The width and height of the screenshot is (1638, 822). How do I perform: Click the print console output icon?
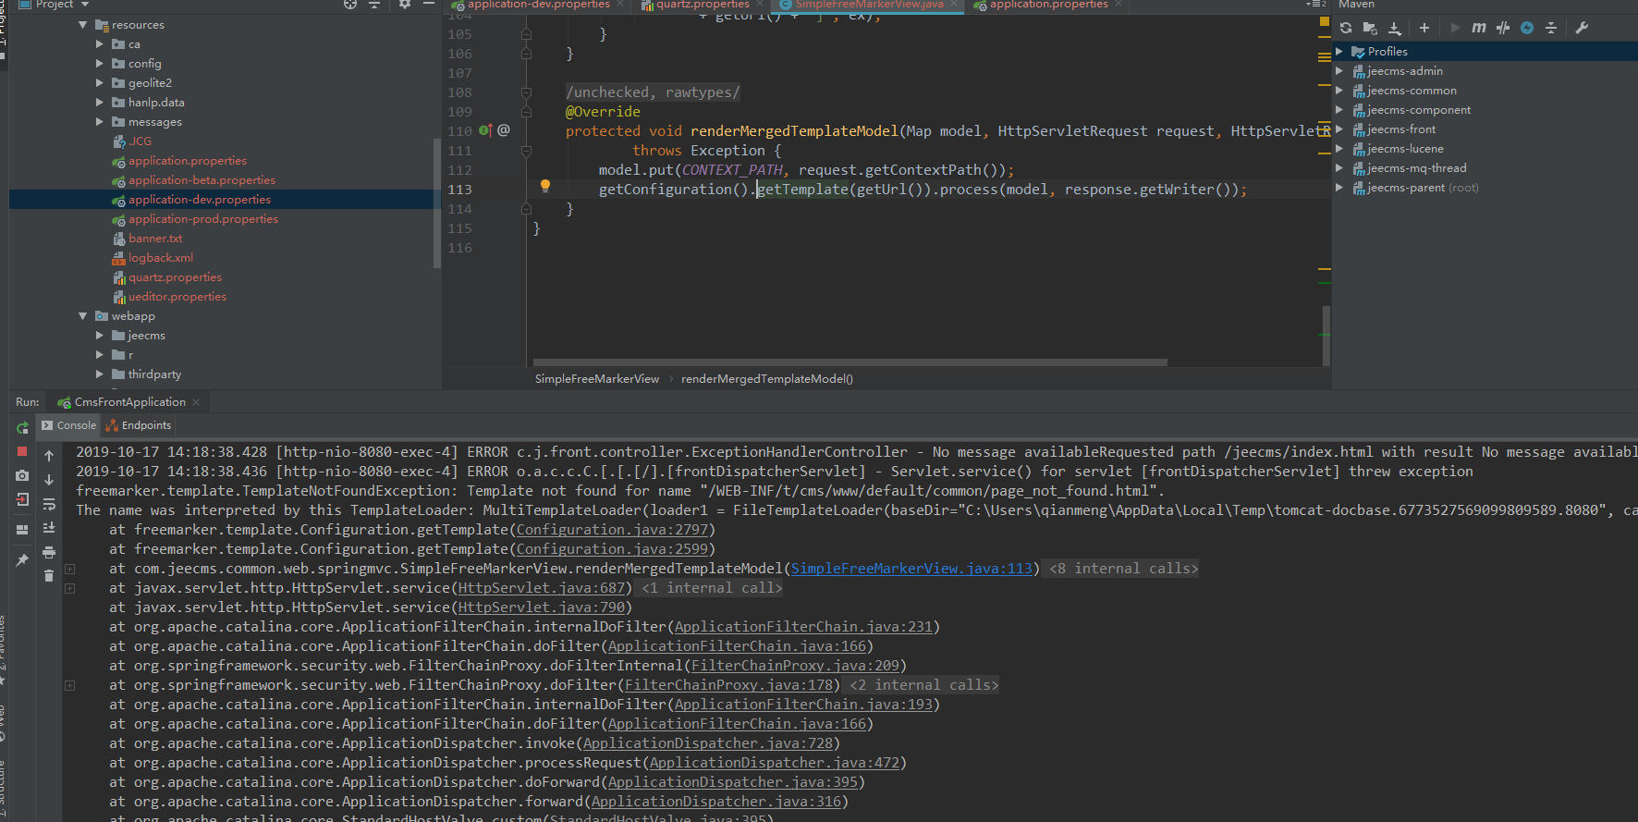click(x=49, y=552)
